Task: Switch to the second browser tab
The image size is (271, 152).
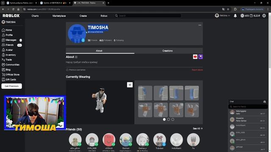Action: (x=55, y=3)
